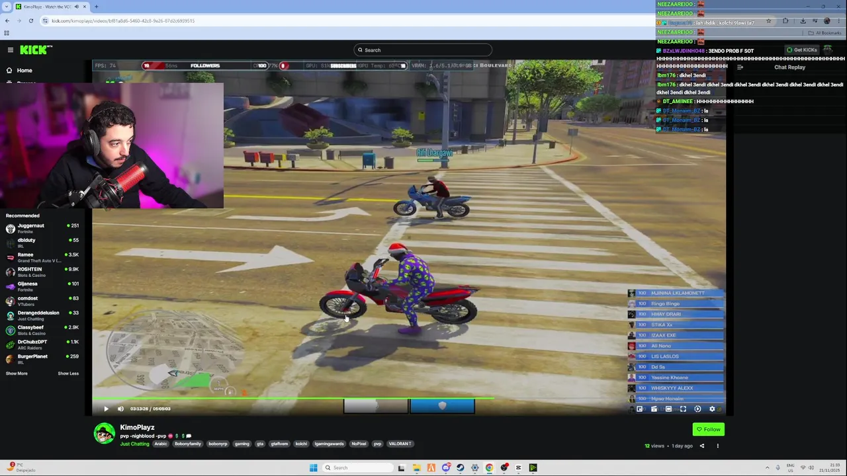The height and width of the screenshot is (476, 847).
Task: Open a new Chrome tab
Action: [96, 7]
